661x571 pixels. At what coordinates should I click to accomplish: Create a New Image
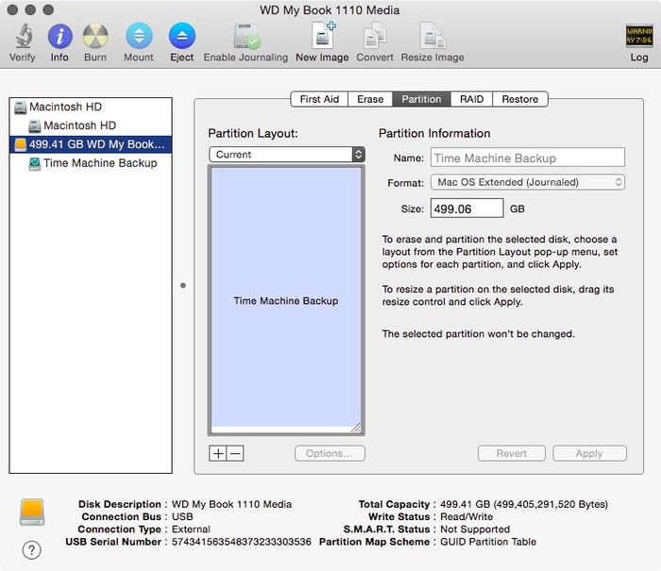pos(323,35)
